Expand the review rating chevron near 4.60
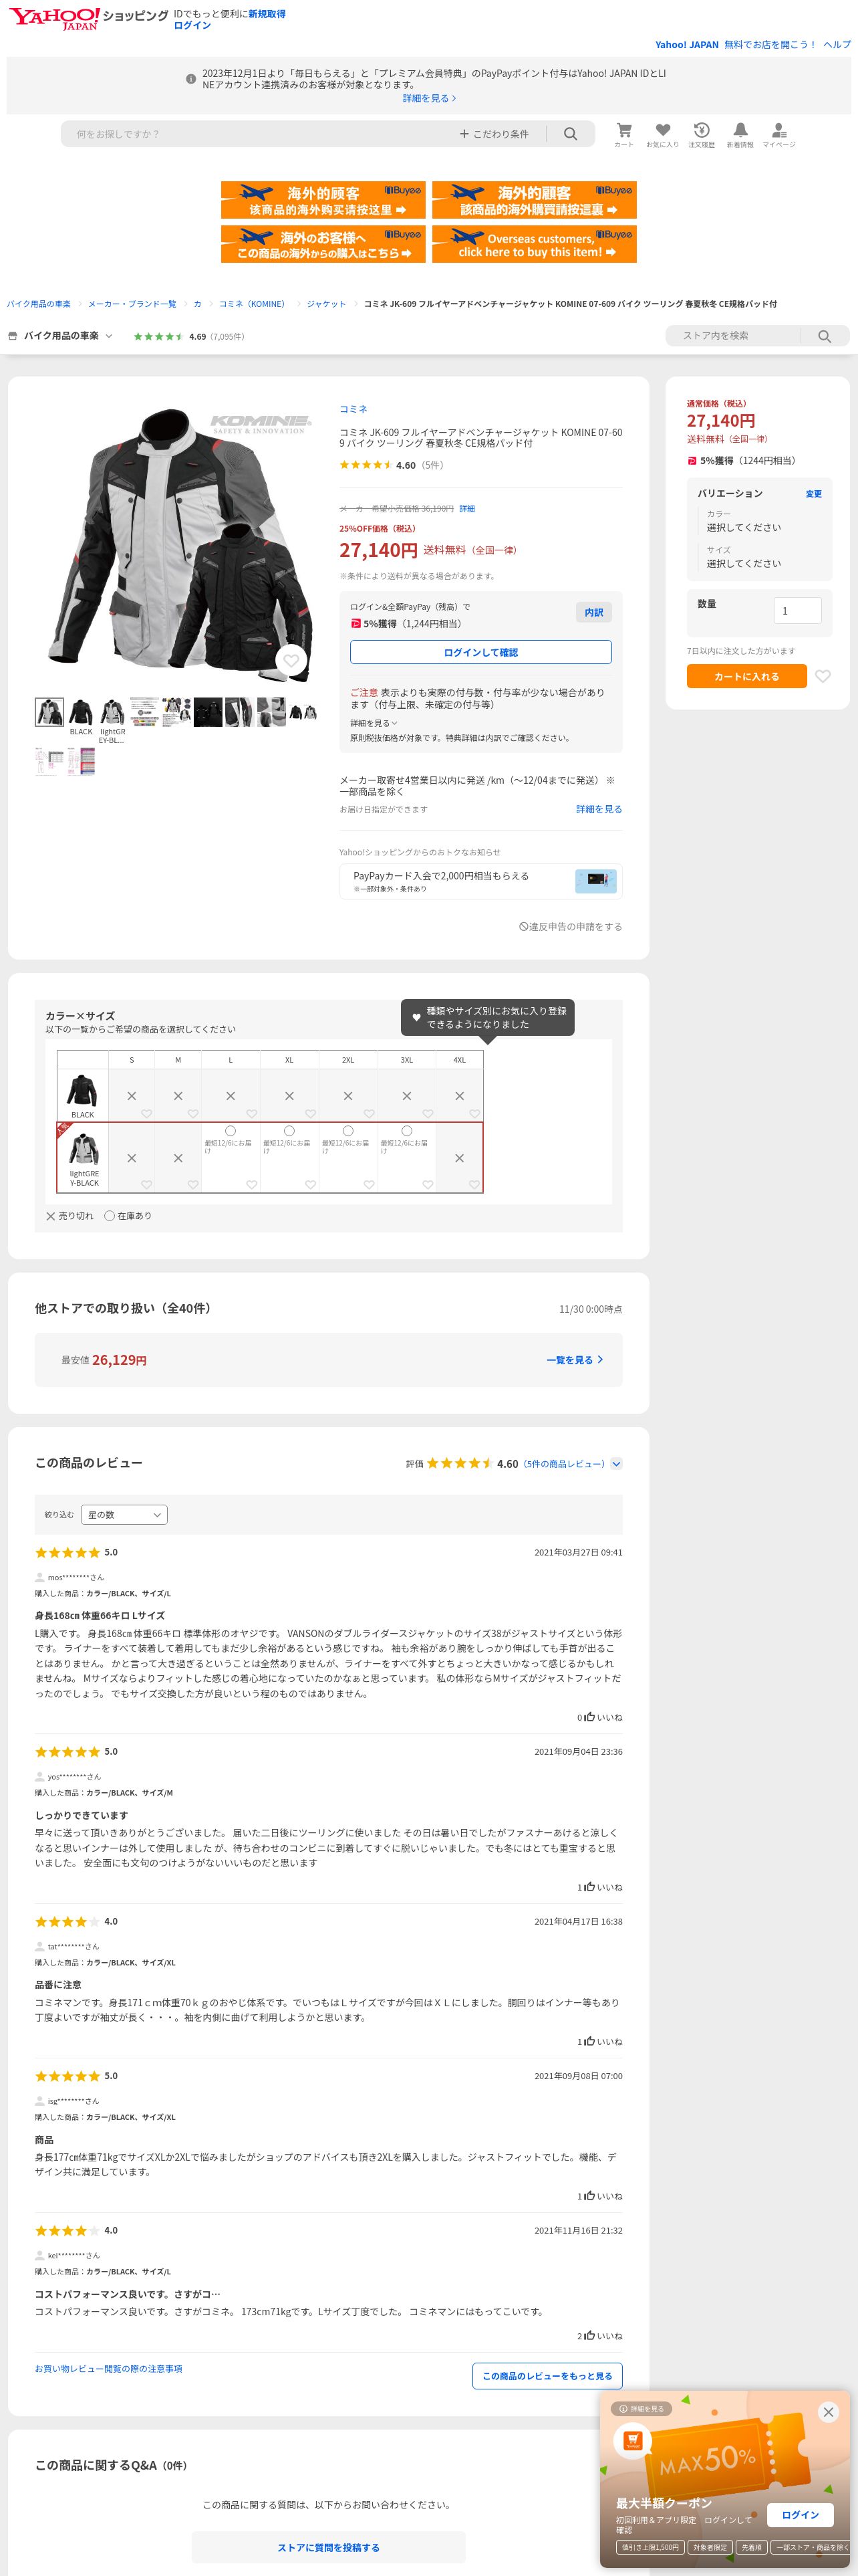Image resolution: width=858 pixels, height=2576 pixels. click(x=616, y=1463)
